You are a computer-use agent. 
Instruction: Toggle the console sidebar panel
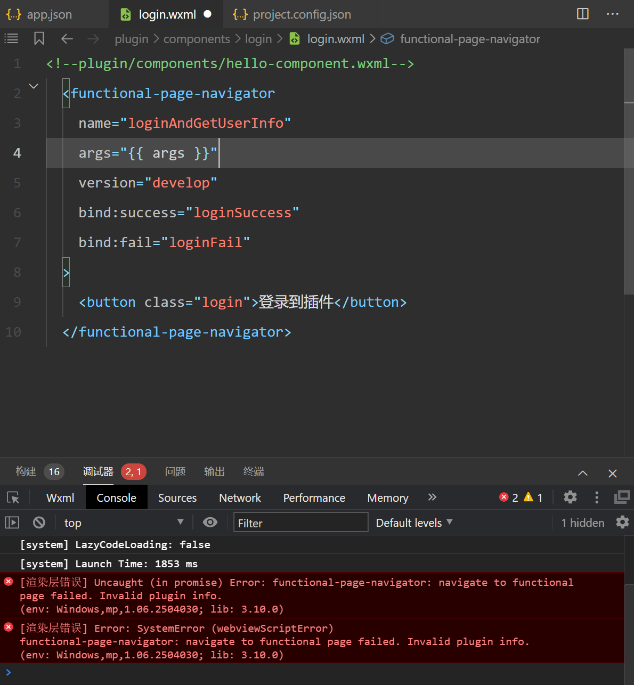click(12, 523)
